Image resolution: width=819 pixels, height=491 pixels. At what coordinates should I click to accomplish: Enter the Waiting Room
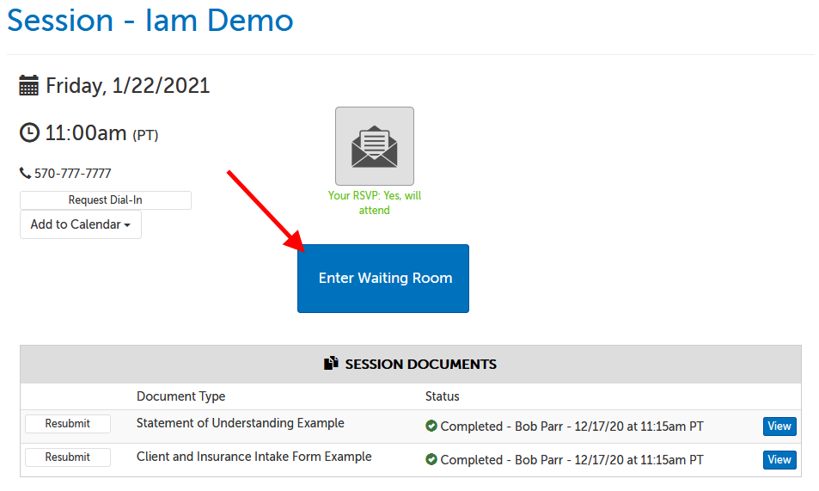[x=383, y=279]
